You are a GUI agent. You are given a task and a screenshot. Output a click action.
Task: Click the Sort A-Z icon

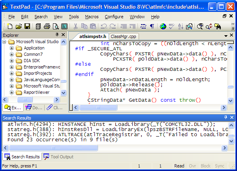coord(181,26)
